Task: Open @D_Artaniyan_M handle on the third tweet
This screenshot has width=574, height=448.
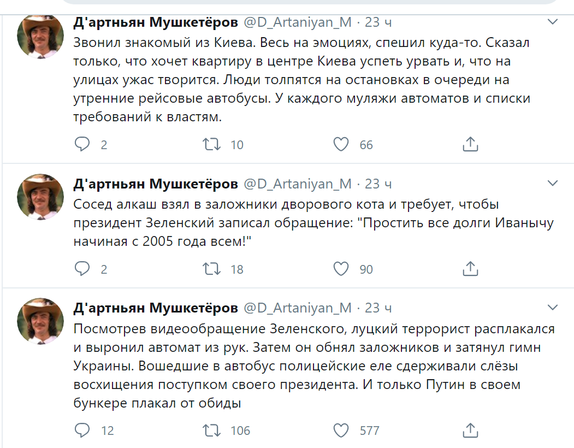Action: click(x=297, y=308)
